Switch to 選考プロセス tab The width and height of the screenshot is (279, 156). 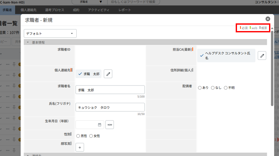[54, 10]
